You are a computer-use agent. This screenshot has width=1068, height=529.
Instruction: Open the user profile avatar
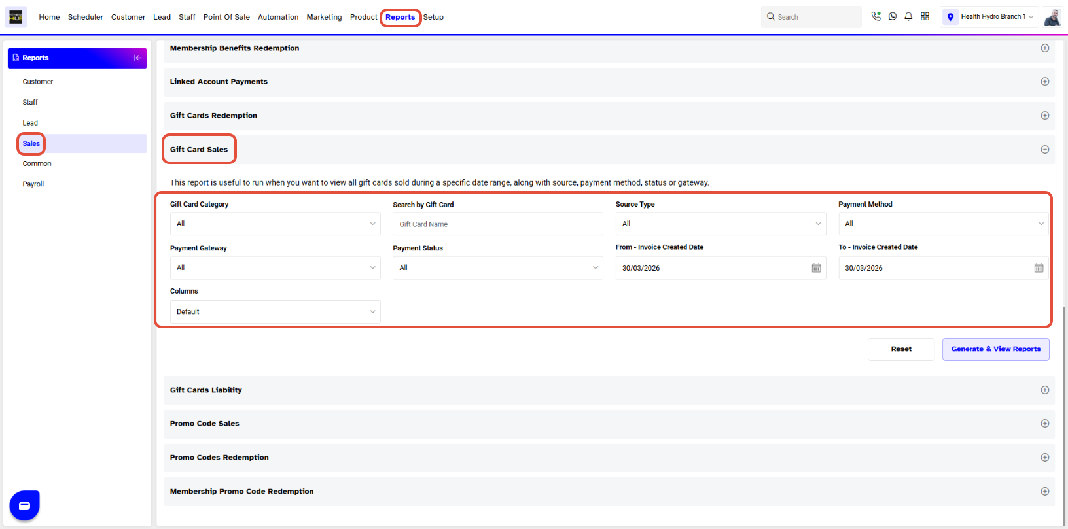(x=1052, y=17)
